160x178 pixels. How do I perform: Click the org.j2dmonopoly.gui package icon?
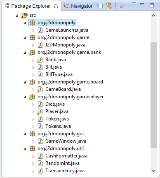[32, 134]
